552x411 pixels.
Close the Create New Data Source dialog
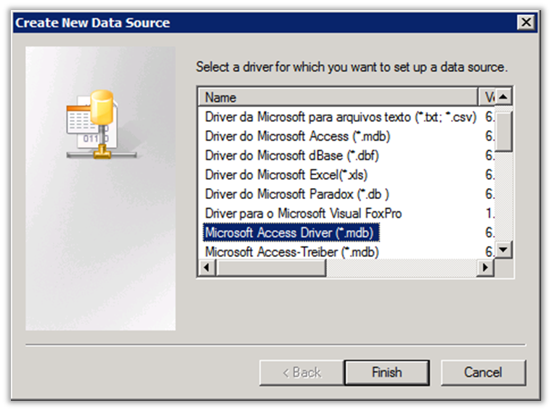pos(527,23)
